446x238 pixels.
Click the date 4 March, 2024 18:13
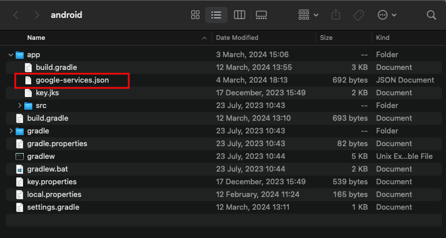tap(252, 80)
